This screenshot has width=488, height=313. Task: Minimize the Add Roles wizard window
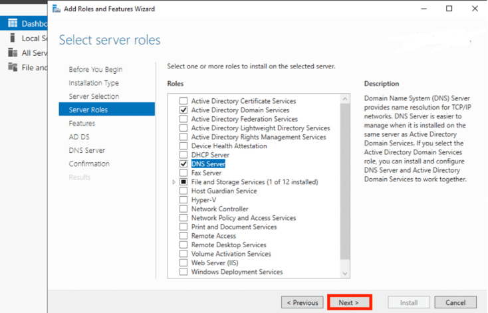click(424, 9)
